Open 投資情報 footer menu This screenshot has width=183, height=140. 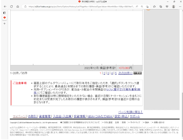79,116
